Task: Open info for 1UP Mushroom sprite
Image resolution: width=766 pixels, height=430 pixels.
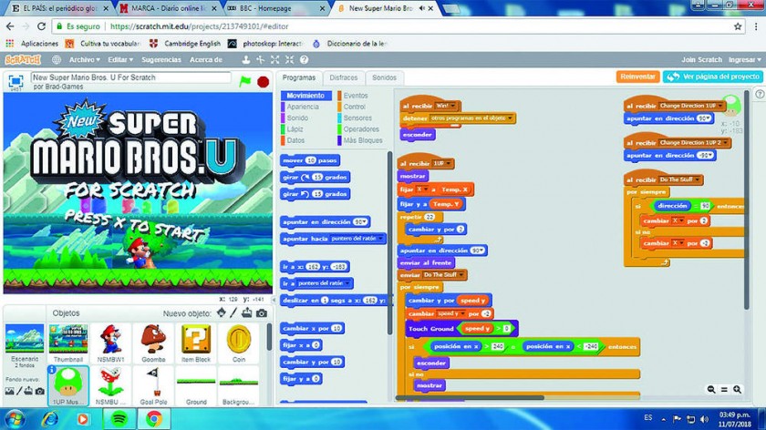Action: (52, 370)
